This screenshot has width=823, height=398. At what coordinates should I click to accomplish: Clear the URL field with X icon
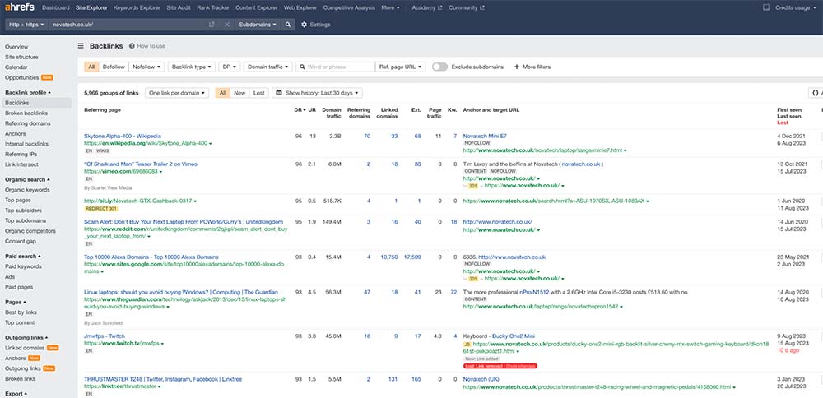[x=227, y=25]
